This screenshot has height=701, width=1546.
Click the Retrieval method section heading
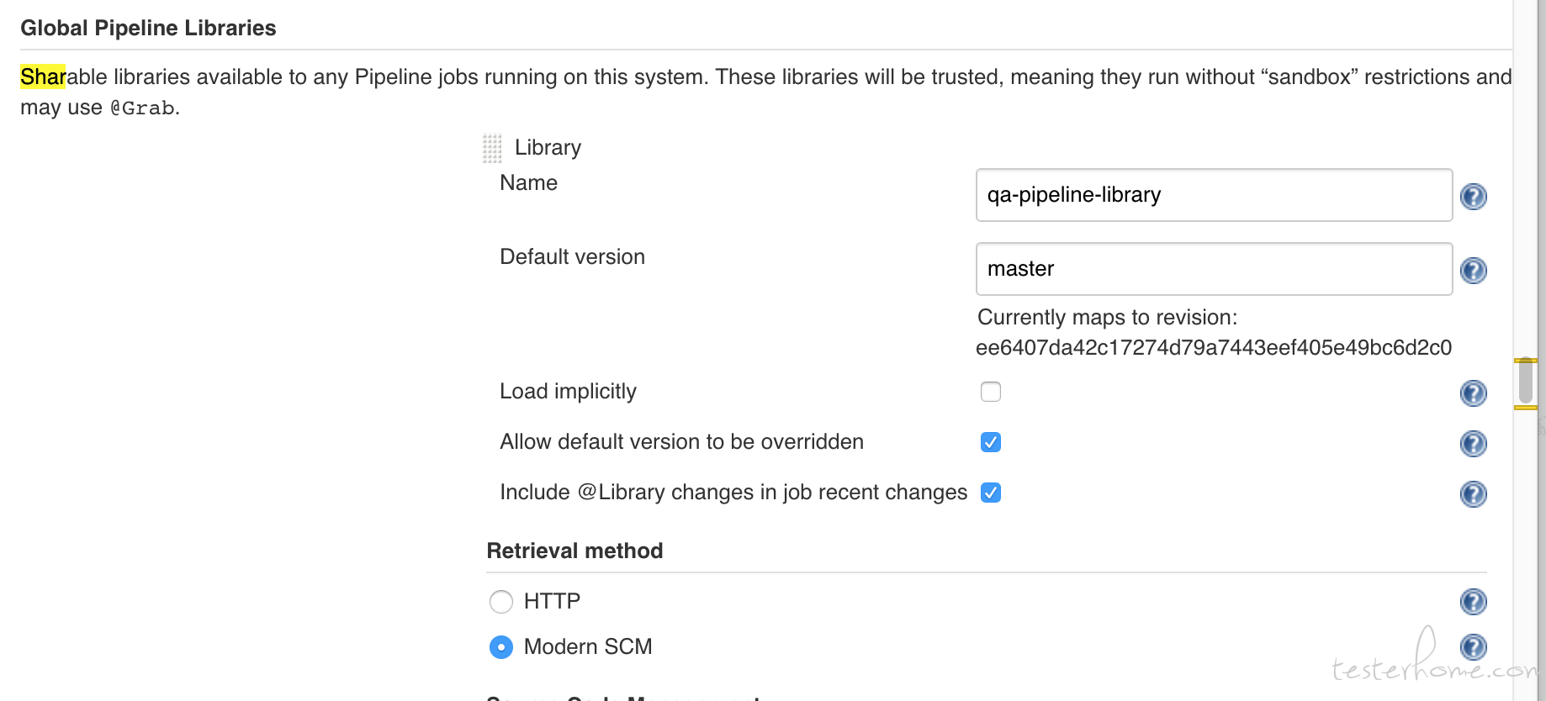tap(574, 551)
